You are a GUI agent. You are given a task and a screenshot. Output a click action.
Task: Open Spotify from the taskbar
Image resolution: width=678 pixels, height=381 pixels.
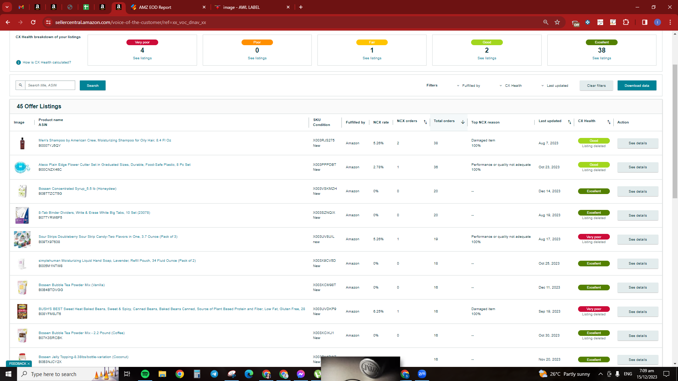(145, 374)
